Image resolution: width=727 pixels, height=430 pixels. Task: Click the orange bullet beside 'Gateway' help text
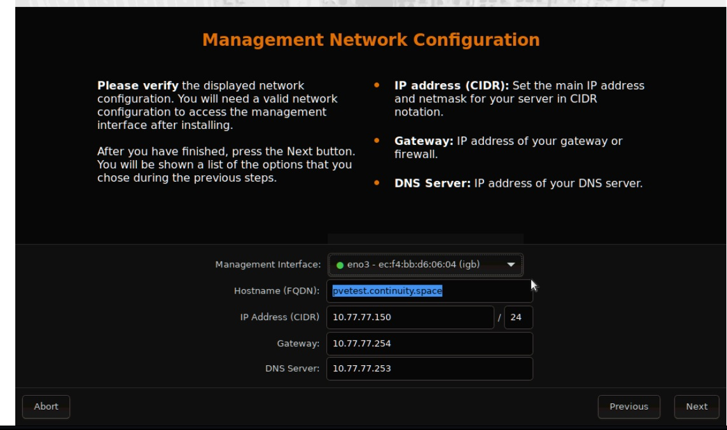tap(377, 141)
